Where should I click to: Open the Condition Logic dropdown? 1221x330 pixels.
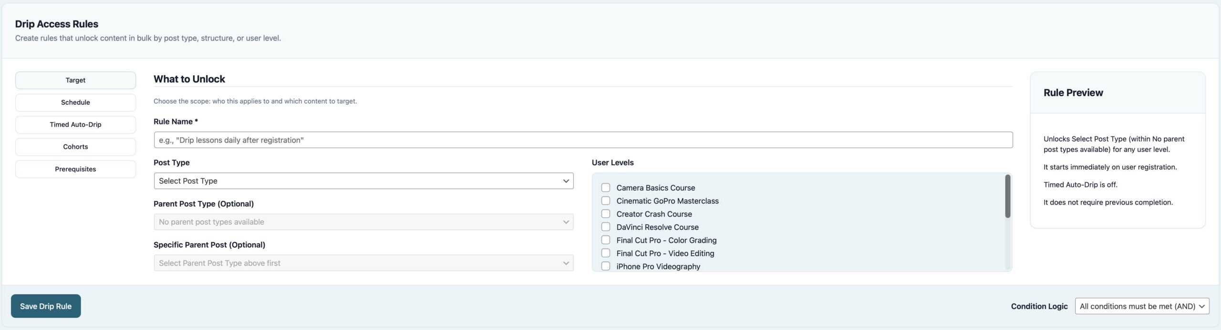1141,306
